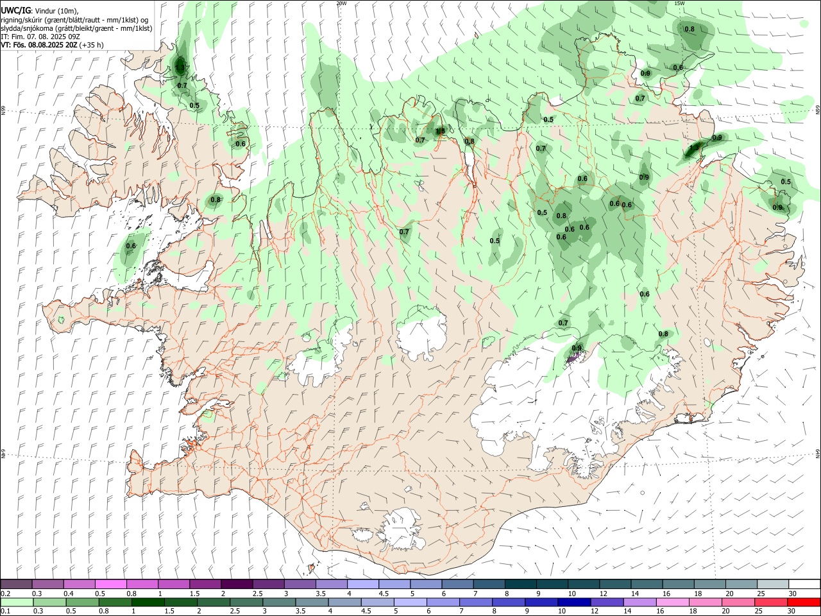Viewport: 821px width, 616px height.
Task: Pick the dusky purple 0.2 snow legend swatch
Action: tap(17, 584)
